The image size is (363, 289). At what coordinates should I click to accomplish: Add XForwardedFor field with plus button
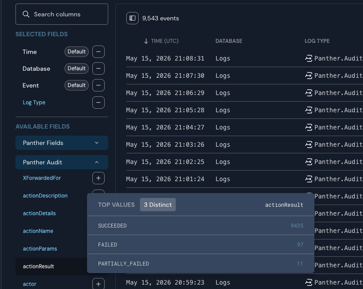98,178
